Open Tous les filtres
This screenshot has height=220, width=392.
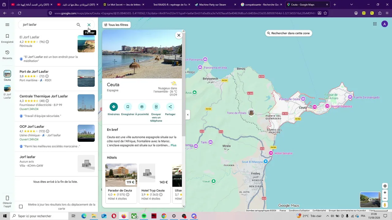(x=116, y=25)
